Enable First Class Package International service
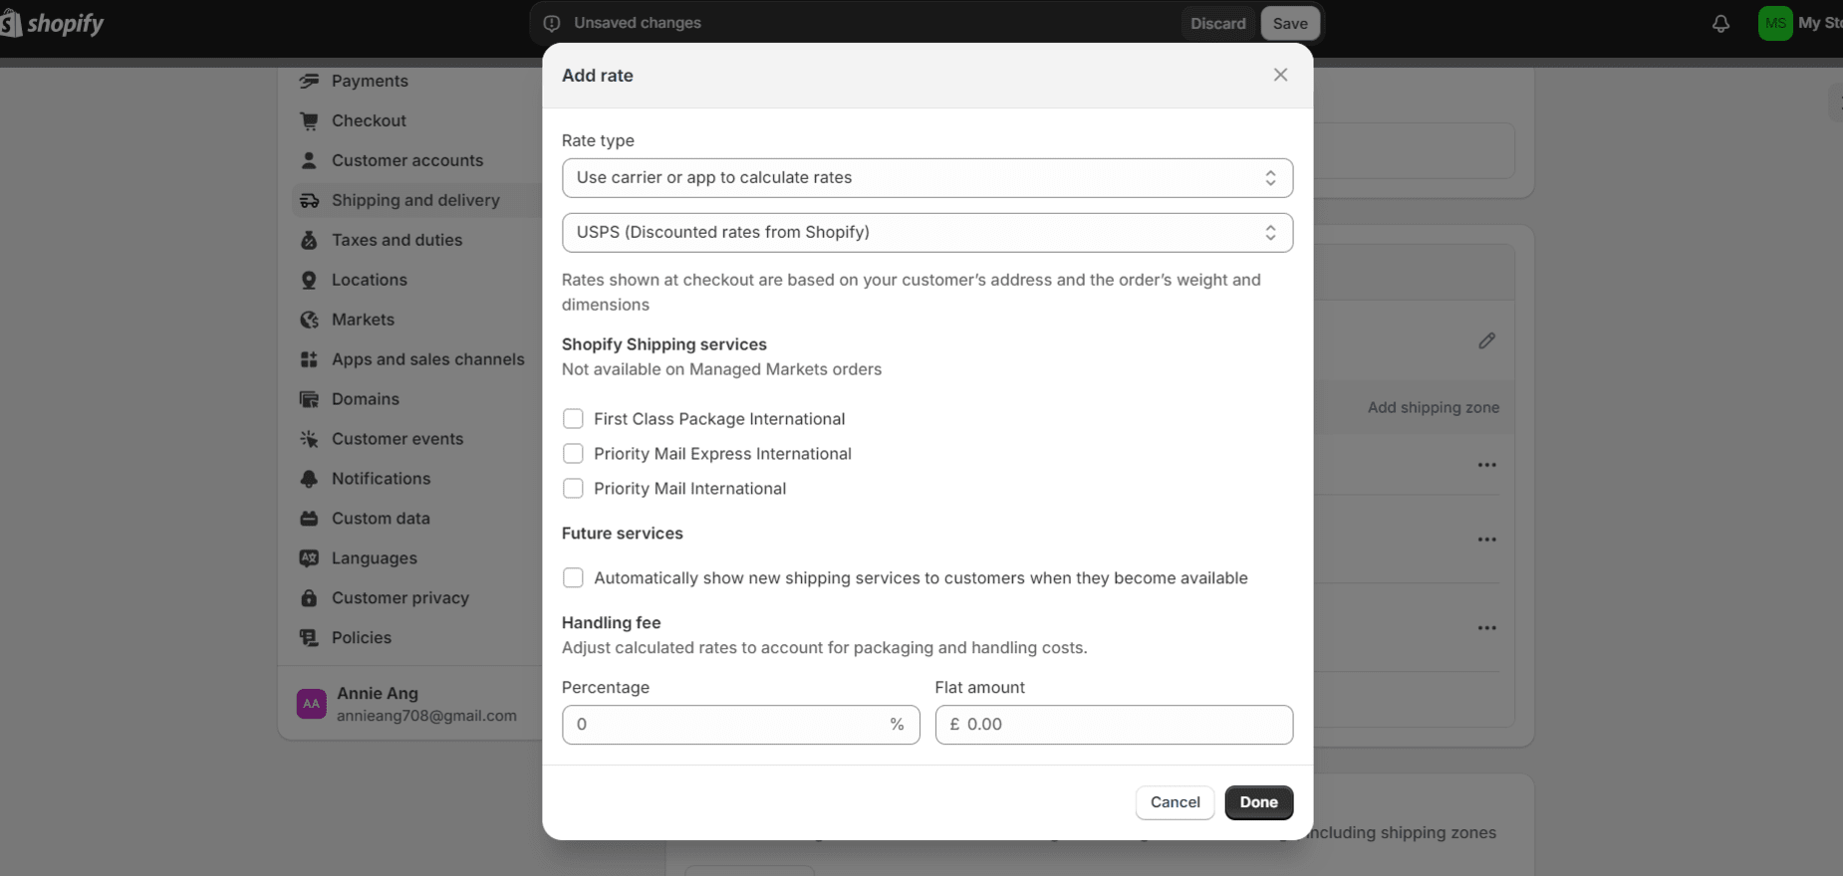The image size is (1843, 876). tap(573, 418)
